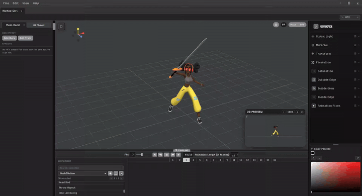Collapse the effects panel arrow
362x196 pixels.
[x=316, y=27]
